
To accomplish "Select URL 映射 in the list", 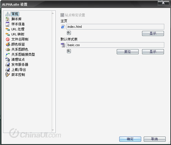I will 18,34.
